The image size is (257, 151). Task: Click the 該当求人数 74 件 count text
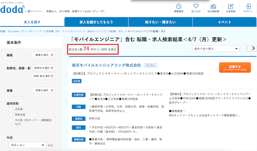pos(93,49)
